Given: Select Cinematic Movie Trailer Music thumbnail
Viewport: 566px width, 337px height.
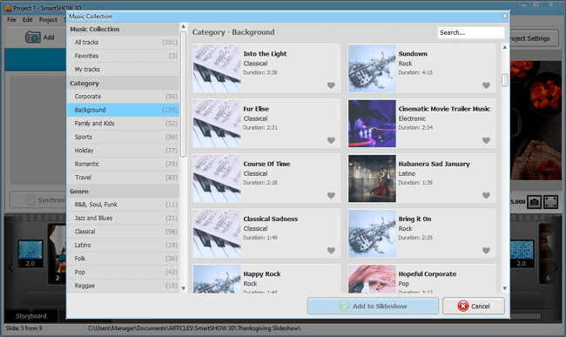Looking at the screenshot, I should (372, 124).
